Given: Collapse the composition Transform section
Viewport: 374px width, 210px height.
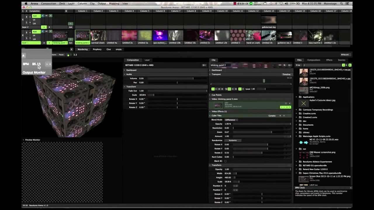Looking at the screenshot, I should 125,87.
